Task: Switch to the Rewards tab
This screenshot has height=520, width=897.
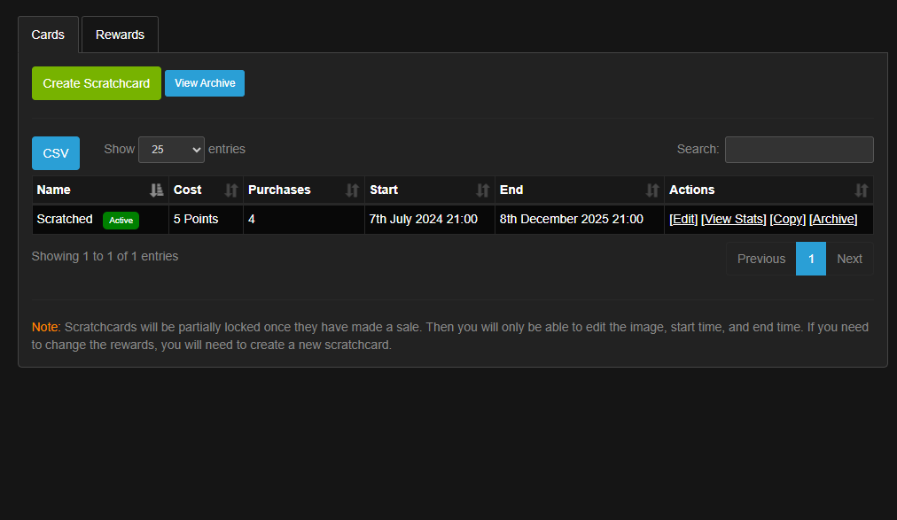Action: point(120,35)
